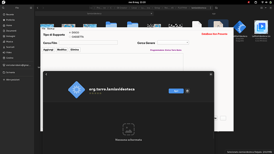Select the blank white document file icon
Image resolution: width=274 pixels, height=154 pixels.
[197, 24]
